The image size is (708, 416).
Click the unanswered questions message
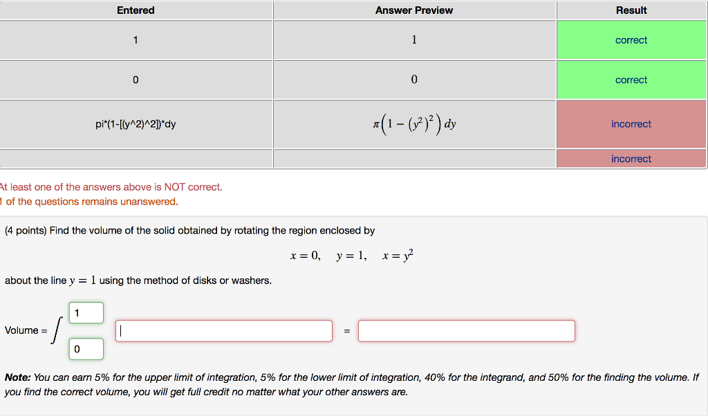(x=88, y=201)
